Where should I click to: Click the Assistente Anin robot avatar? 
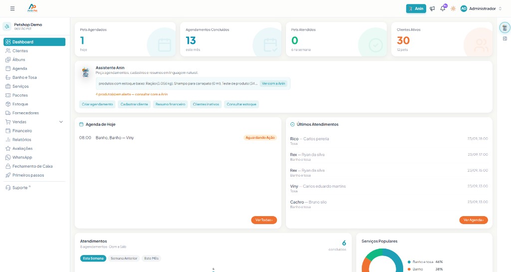click(85, 72)
